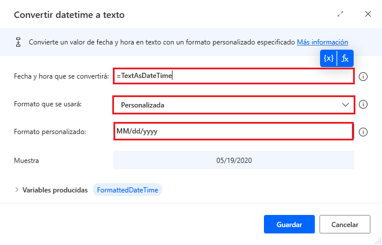This screenshot has height=245, width=382.
Task: Show info for Formato personalizado
Action: 363,132
